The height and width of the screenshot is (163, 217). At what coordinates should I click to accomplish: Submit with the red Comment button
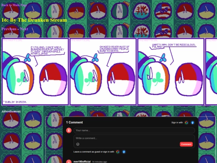tap(186, 144)
